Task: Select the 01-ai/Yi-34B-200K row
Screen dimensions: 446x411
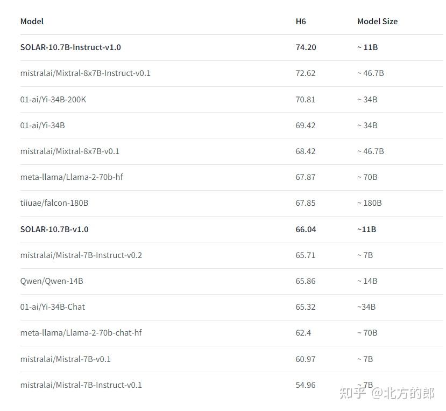Action: click(x=231, y=100)
